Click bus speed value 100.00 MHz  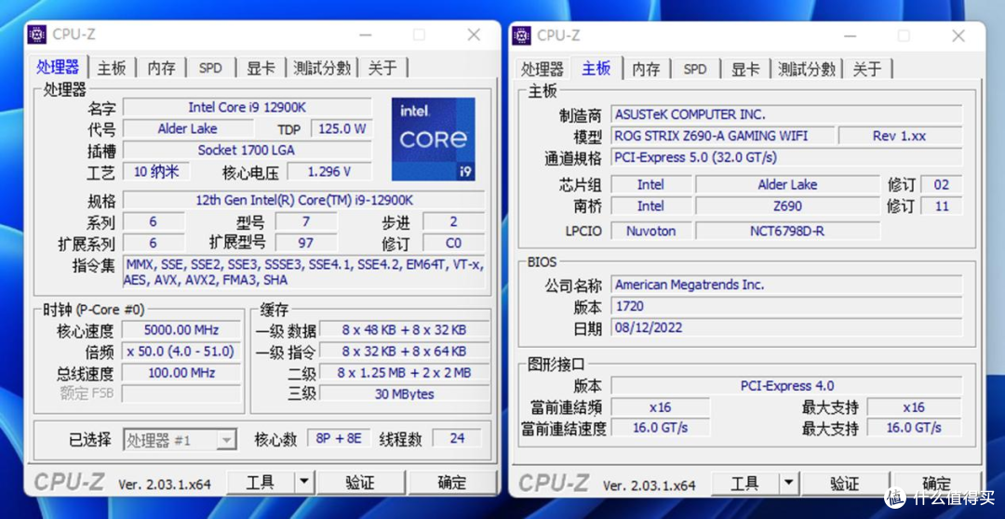pos(181,373)
